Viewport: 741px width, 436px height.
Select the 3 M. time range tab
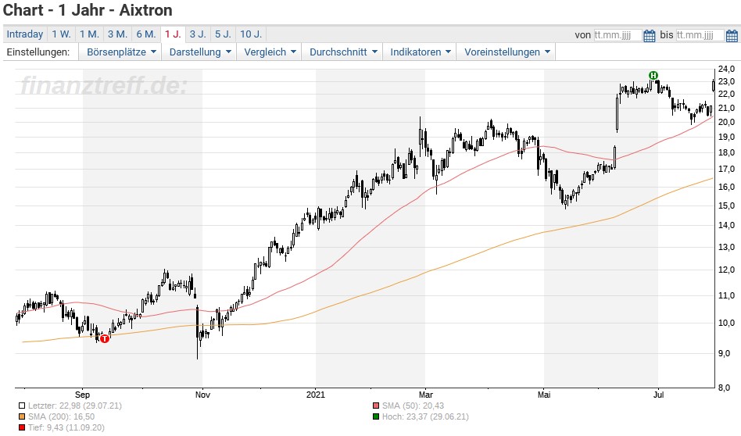(x=117, y=34)
